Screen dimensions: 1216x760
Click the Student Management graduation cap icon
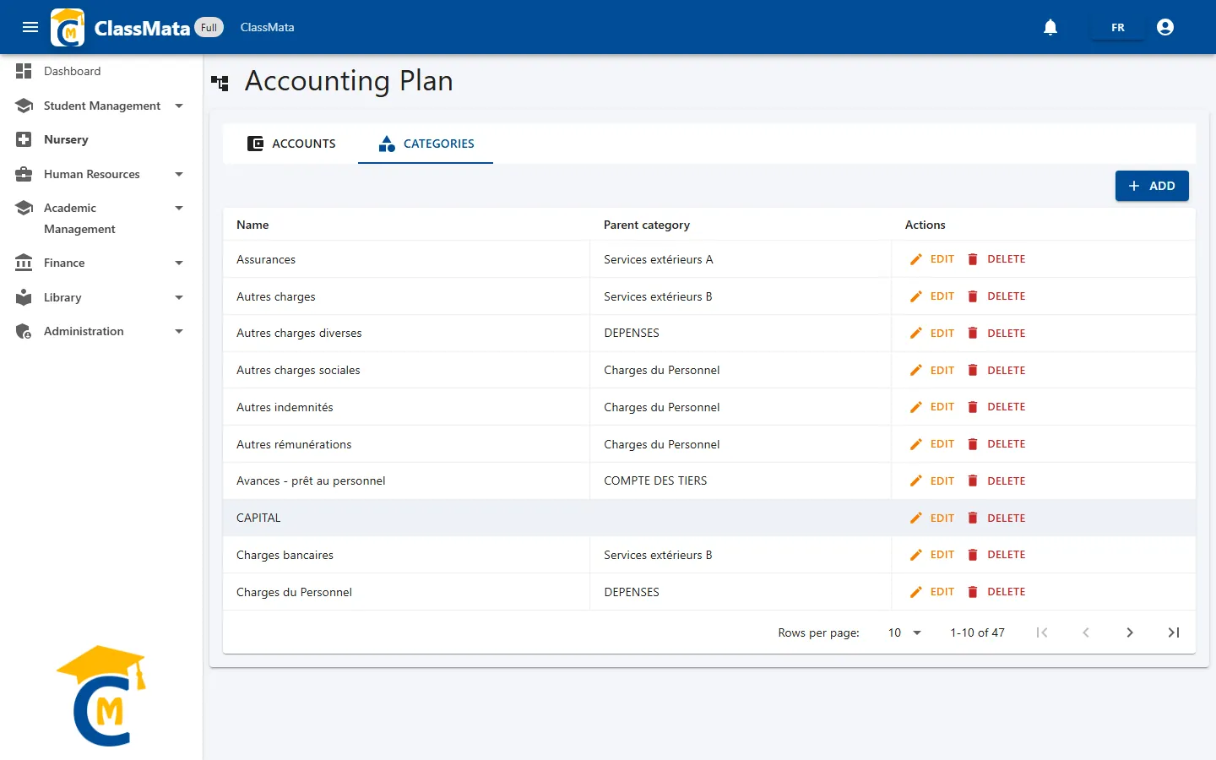(x=24, y=106)
